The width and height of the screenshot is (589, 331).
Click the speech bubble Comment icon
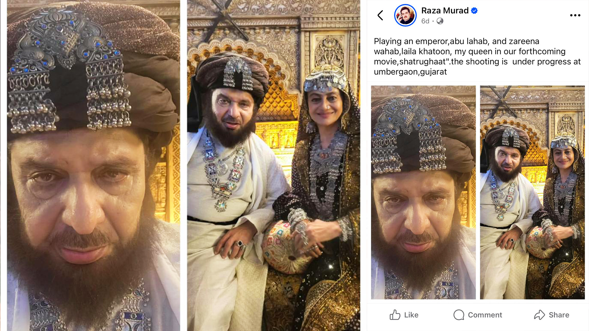[459, 315]
